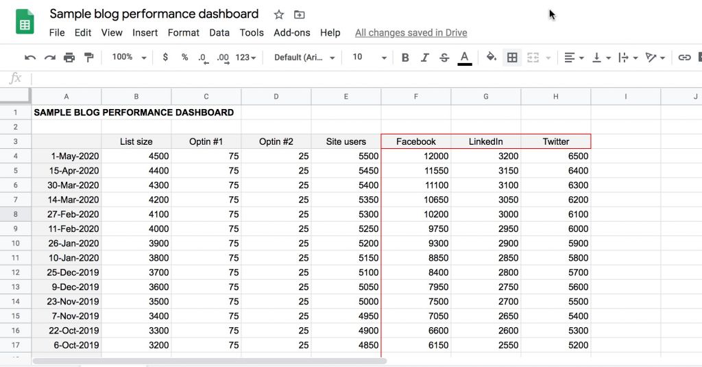Open the text color picker
The image size is (702, 367).
point(465,58)
